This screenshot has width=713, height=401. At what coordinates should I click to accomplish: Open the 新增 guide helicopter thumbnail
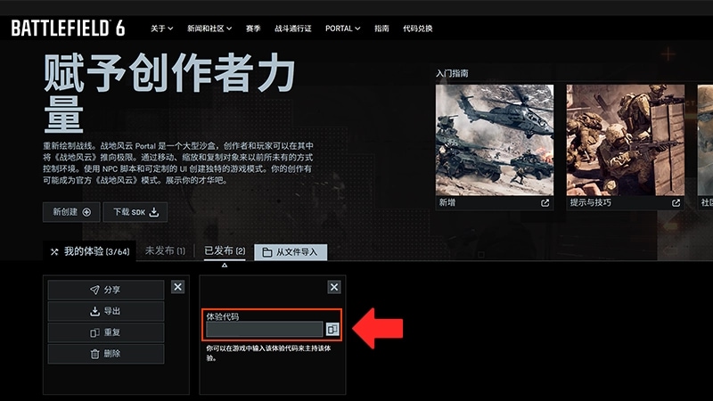(495, 140)
